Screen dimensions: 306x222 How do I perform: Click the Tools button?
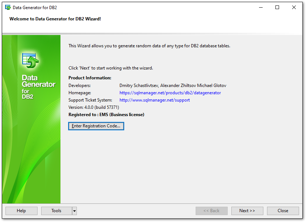56,211
